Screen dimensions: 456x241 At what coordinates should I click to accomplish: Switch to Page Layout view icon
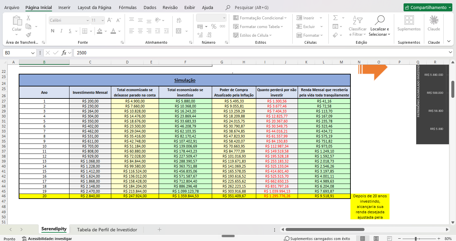click(376, 238)
